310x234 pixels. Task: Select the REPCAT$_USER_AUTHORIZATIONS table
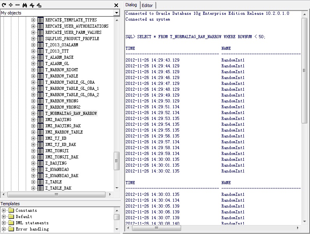77,26
